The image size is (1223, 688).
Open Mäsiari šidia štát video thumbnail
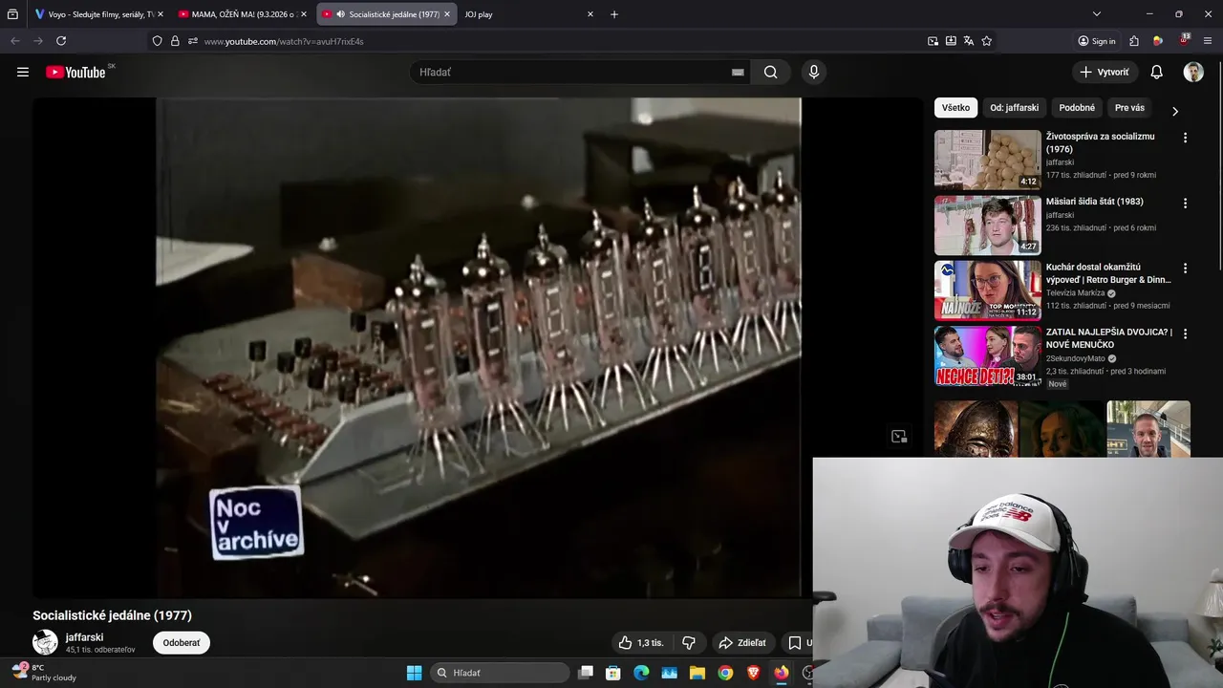[x=988, y=225]
